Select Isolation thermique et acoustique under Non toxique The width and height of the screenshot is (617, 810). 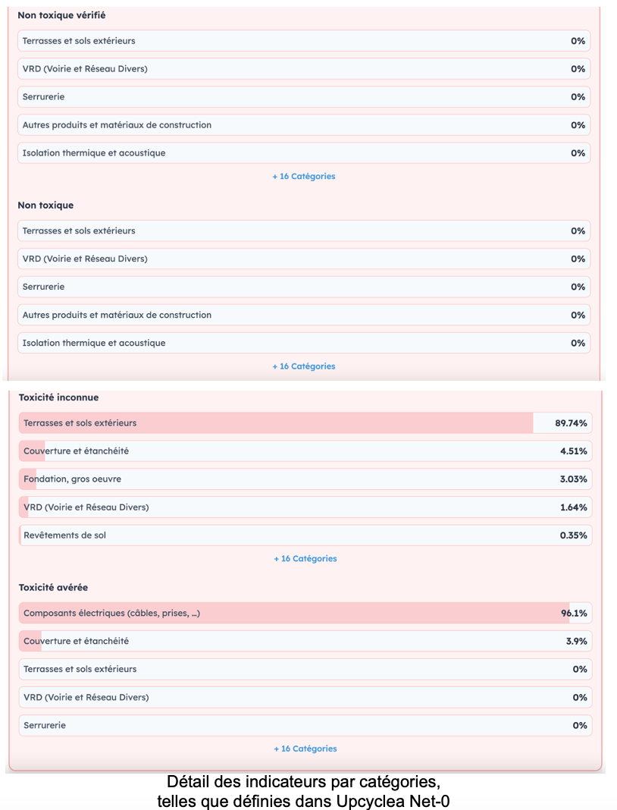point(304,343)
